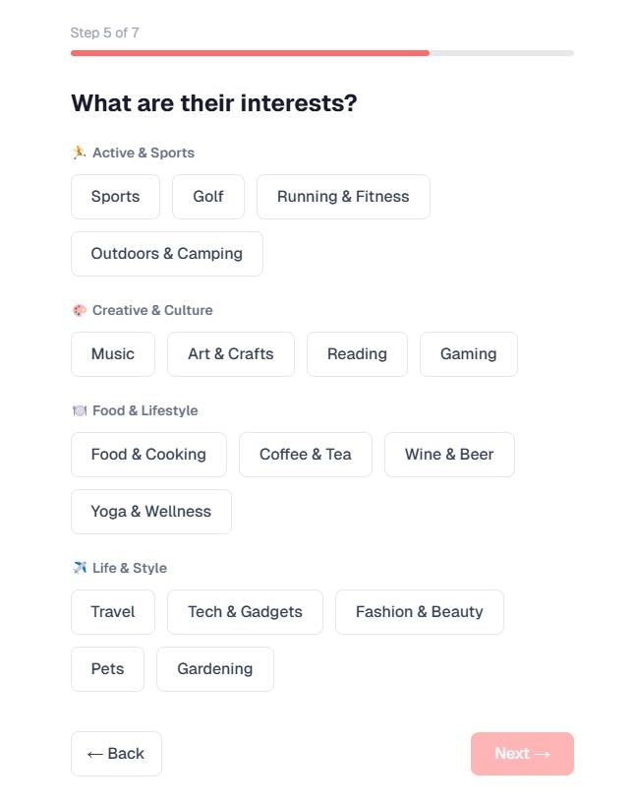634x806 pixels.
Task: Choose the Reading interest chip
Action: pyautogui.click(x=357, y=354)
